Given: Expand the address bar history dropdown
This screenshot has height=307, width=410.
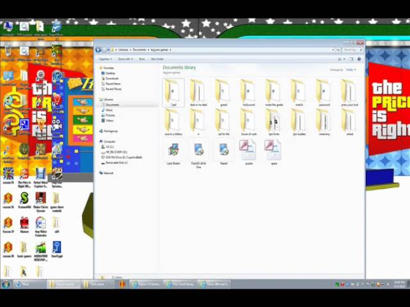Looking at the screenshot, I should 333,50.
